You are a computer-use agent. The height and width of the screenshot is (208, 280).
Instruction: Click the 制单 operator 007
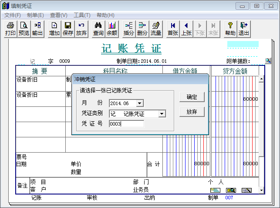coord(229,198)
